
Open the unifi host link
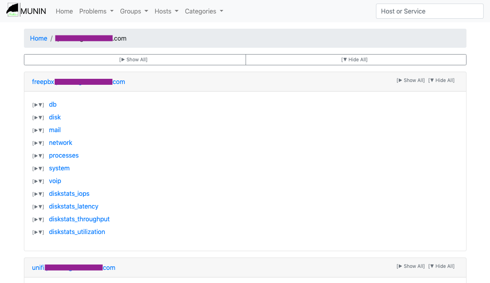[73, 267]
